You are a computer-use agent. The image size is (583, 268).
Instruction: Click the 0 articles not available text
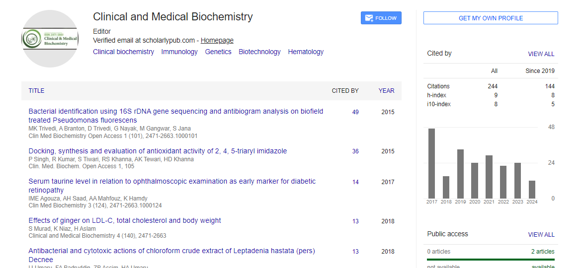439,252
